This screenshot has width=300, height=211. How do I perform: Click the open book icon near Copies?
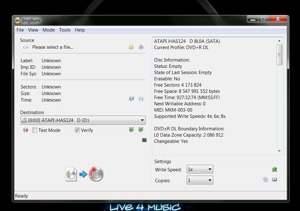click(275, 179)
